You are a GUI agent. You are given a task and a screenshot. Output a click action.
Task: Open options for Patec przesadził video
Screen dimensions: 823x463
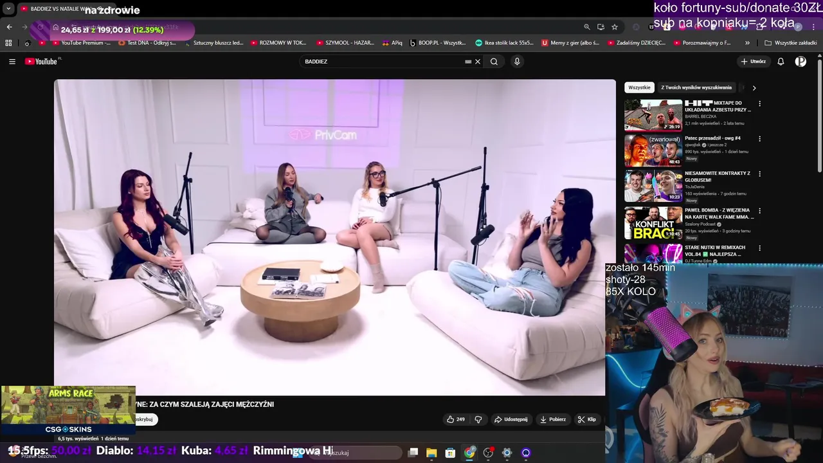point(759,139)
